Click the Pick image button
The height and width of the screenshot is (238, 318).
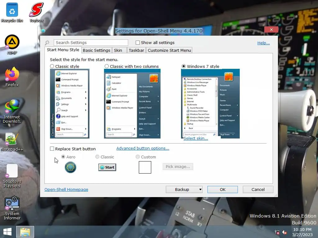178,166
